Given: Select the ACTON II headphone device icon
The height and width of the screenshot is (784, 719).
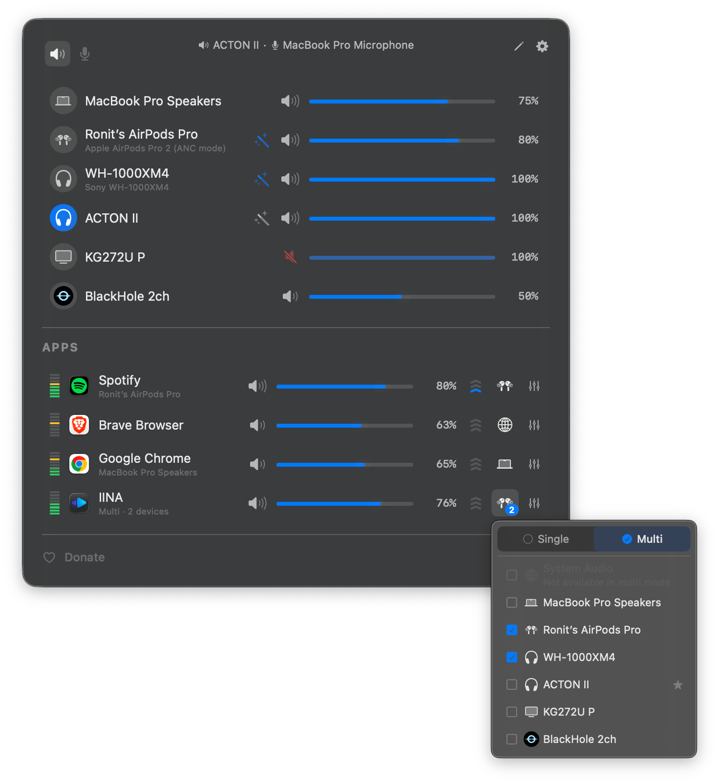Looking at the screenshot, I should 63,218.
